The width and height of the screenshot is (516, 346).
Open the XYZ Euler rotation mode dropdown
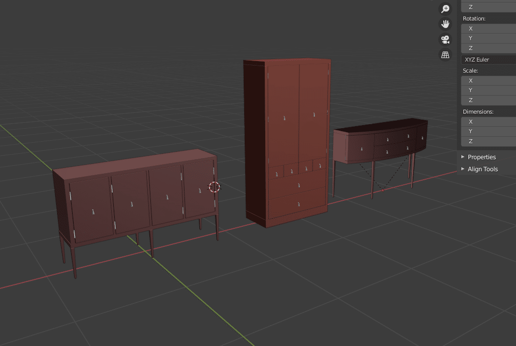[x=488, y=60]
